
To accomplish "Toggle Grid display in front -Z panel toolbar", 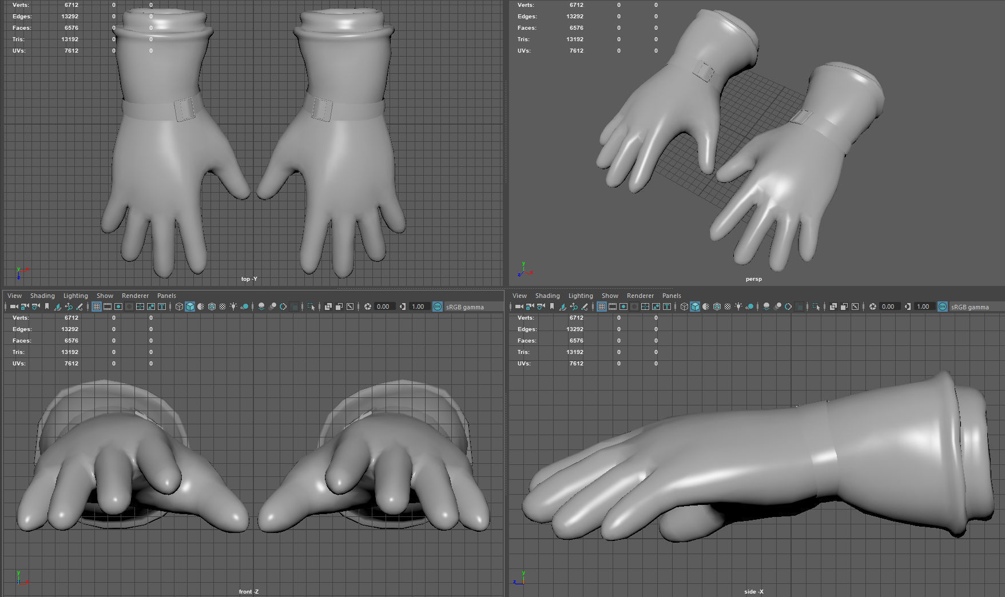I will click(97, 307).
